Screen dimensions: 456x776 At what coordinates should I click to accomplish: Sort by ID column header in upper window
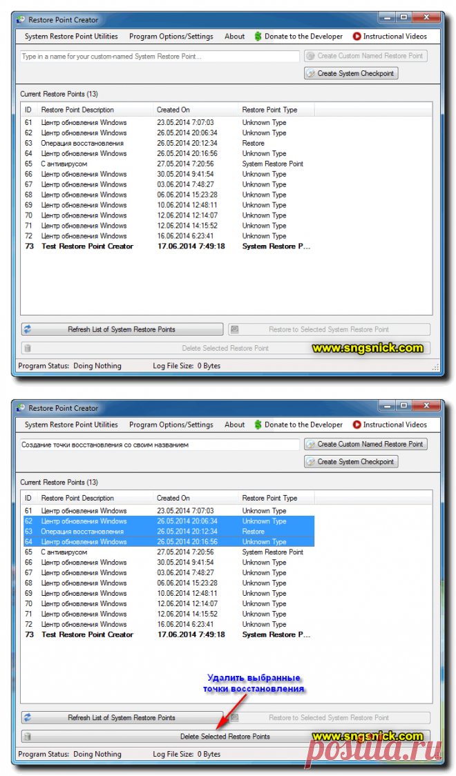pos(29,110)
